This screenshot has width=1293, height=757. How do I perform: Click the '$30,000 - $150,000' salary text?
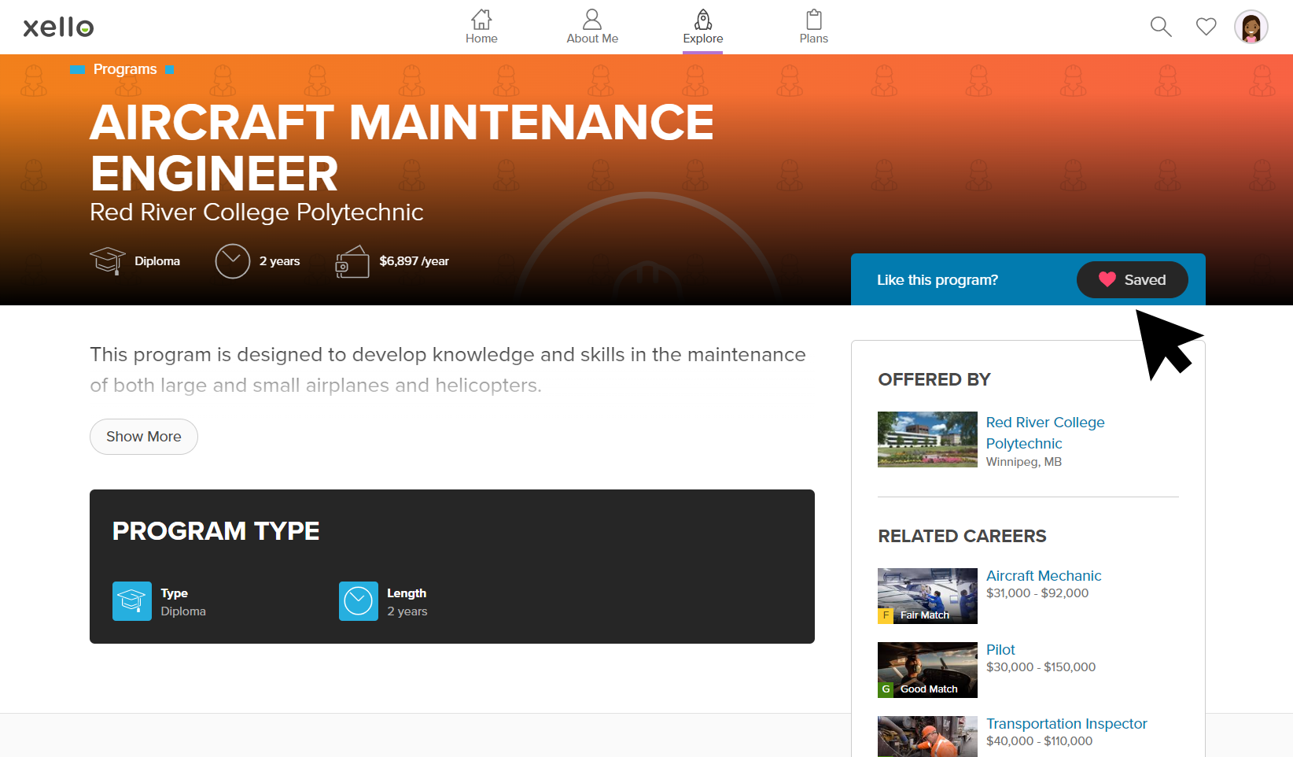pyautogui.click(x=1041, y=667)
